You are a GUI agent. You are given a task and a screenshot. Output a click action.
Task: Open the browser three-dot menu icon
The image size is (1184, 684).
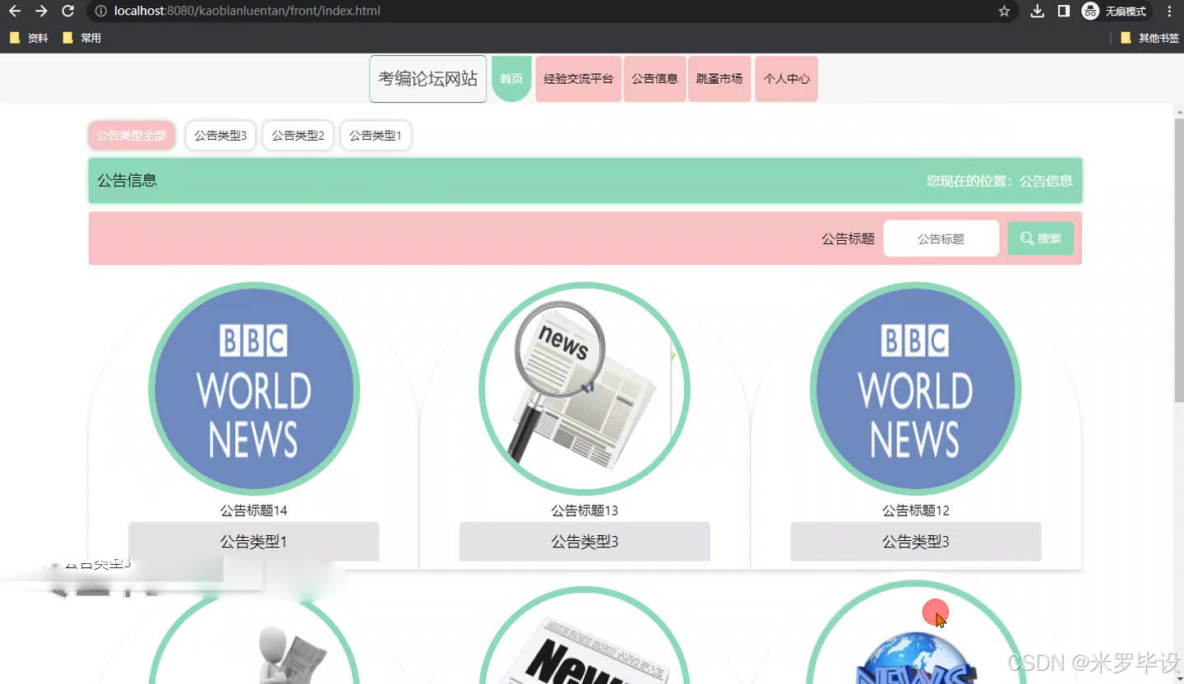(x=1169, y=12)
